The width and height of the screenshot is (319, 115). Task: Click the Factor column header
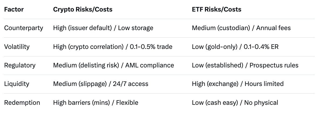[14, 10]
